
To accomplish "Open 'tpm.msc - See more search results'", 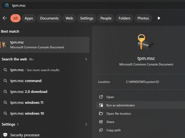I will pyautogui.click(x=45, y=70).
